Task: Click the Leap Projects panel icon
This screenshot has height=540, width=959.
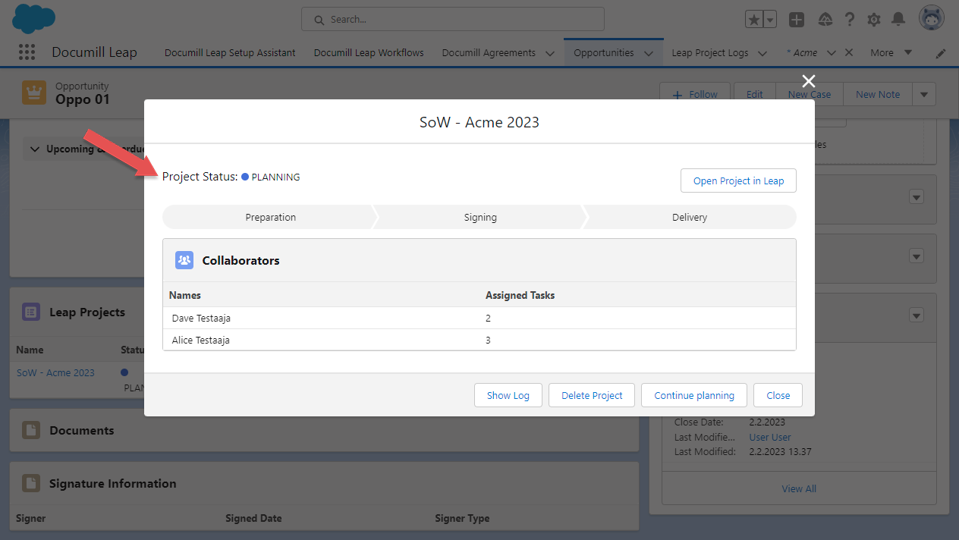Action: pos(30,311)
